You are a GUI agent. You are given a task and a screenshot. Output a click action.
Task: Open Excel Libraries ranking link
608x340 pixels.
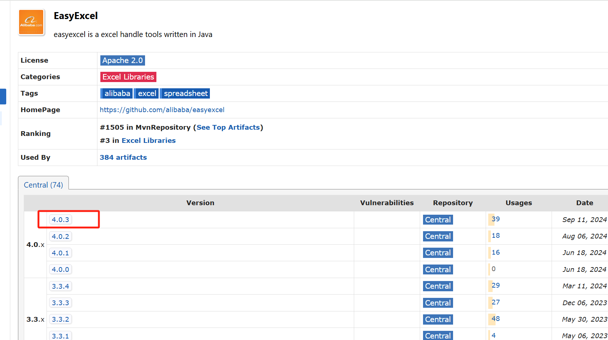[x=149, y=141]
